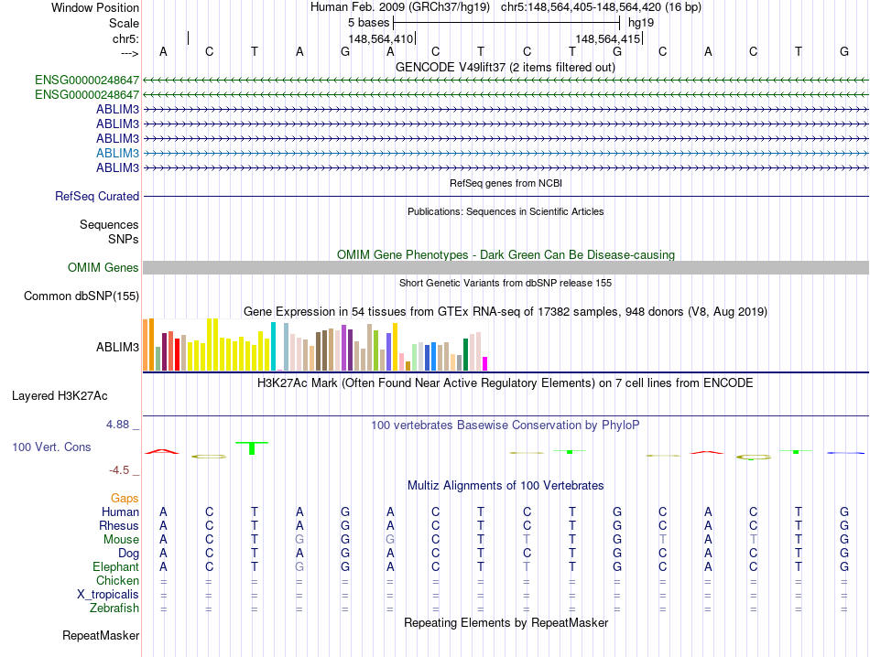Click the chr5:148,564,405-148,564,420 (16 bp) range text
870x657 pixels.
point(601,7)
